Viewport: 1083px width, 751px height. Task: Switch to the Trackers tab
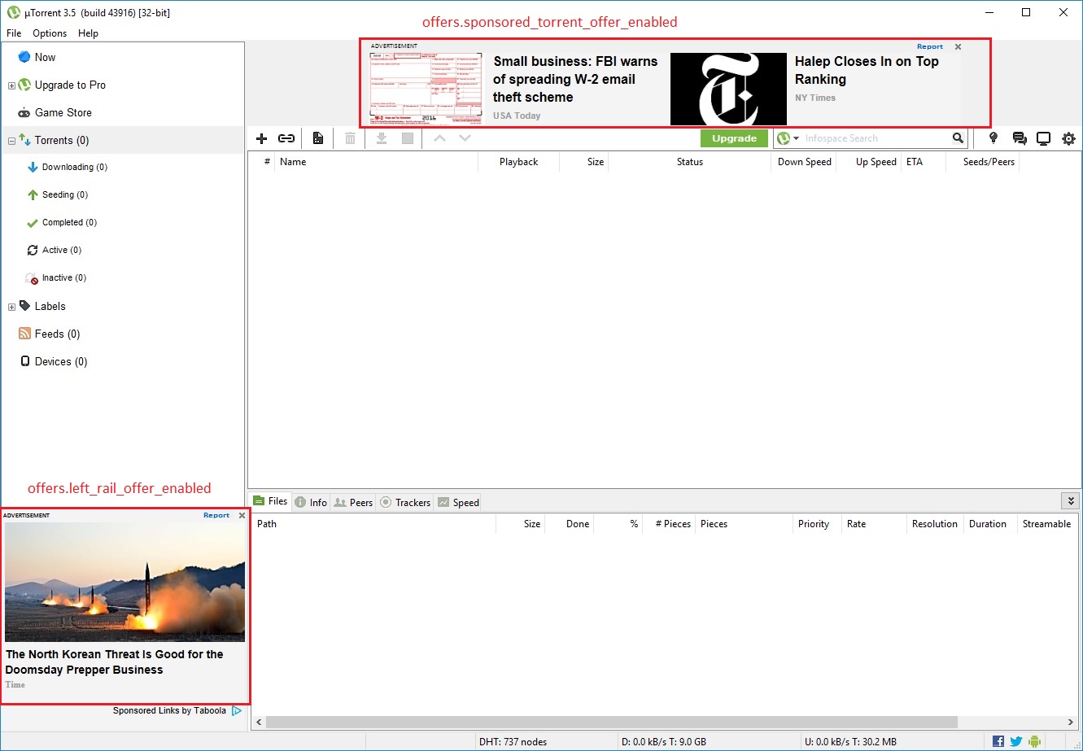point(404,502)
